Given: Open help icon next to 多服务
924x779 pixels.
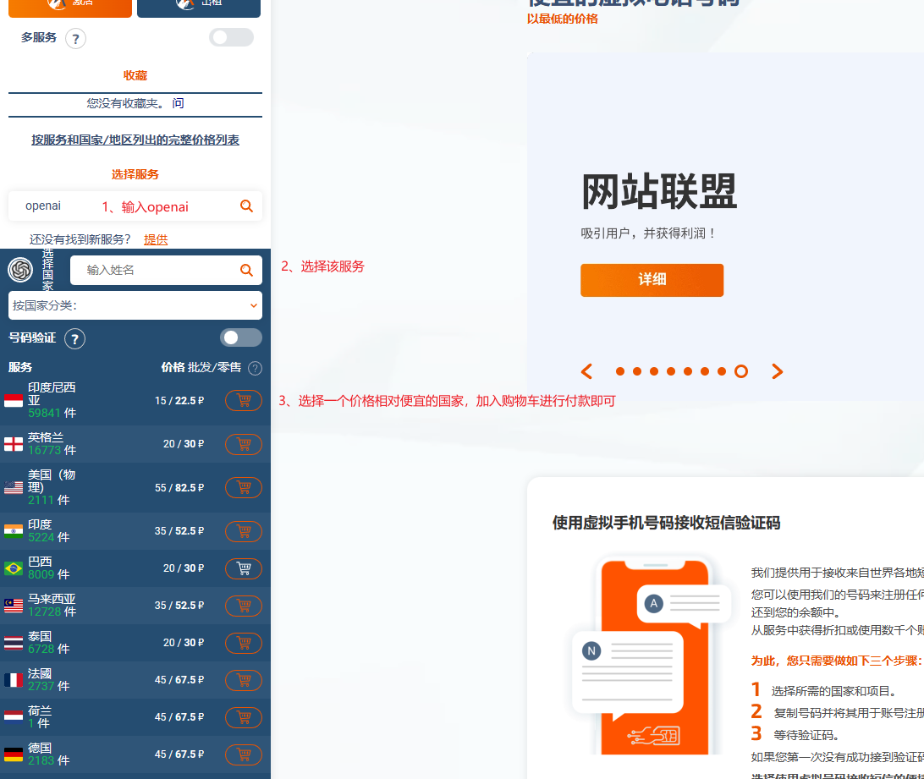Looking at the screenshot, I should (75, 38).
